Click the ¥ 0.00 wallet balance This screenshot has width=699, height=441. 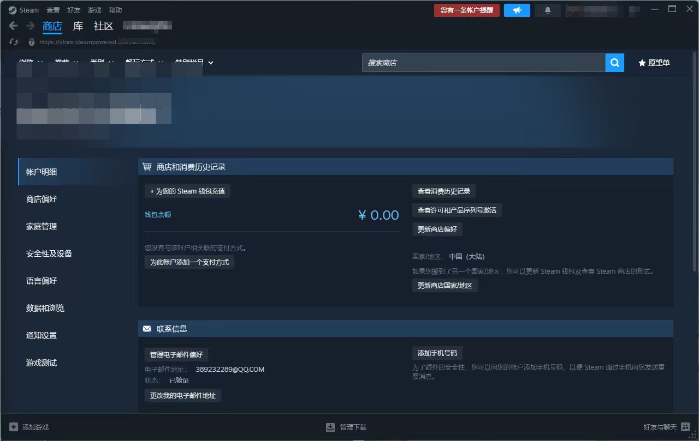pos(378,215)
